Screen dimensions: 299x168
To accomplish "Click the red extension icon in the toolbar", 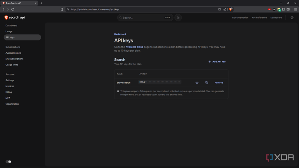I will pyautogui.click(x=269, y=9).
